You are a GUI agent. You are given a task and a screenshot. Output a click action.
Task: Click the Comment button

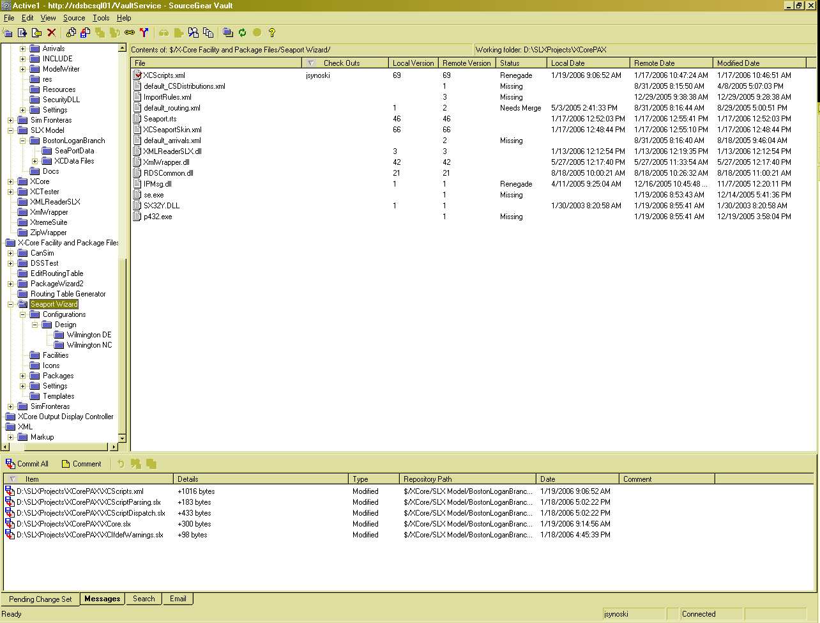pos(81,464)
